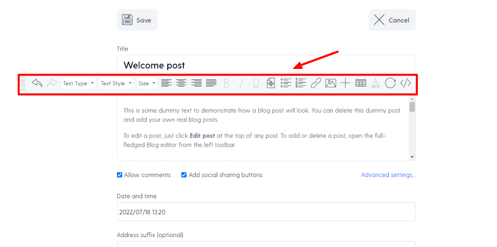Click the bold words 'Edit post' in the body
This screenshot has width=497, height=247.
point(202,136)
